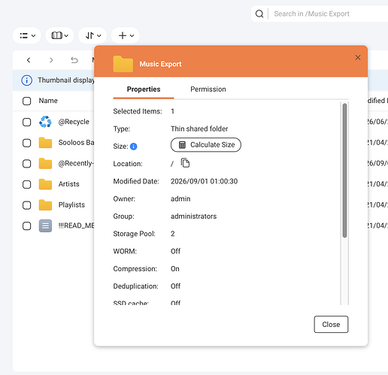Click the thumbnail display info icon
Image resolution: width=388 pixels, height=375 pixels.
(26, 80)
